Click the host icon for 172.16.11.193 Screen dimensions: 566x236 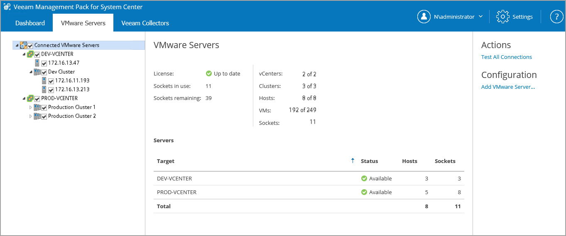pos(44,81)
